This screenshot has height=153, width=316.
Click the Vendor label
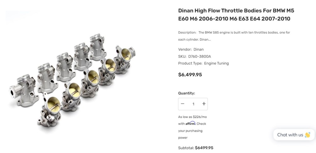185,50
